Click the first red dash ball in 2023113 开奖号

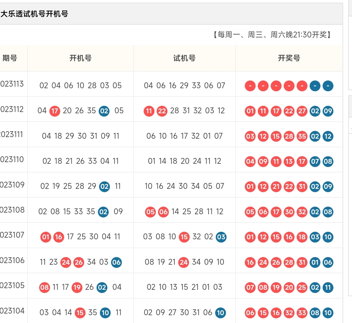250,86
